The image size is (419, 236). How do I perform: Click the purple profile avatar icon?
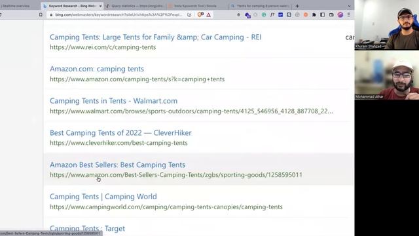[x=340, y=15]
